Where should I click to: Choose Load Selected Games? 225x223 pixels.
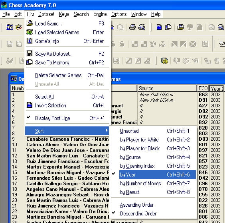pyautogui.click(x=67, y=32)
